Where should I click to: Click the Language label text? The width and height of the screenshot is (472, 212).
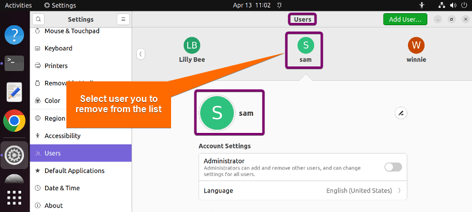click(x=218, y=191)
